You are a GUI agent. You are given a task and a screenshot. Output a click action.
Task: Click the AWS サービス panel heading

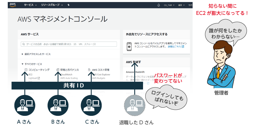tap(30, 34)
